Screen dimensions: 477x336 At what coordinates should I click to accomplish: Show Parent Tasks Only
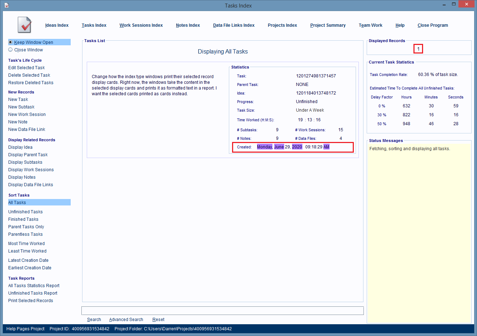[26, 227]
